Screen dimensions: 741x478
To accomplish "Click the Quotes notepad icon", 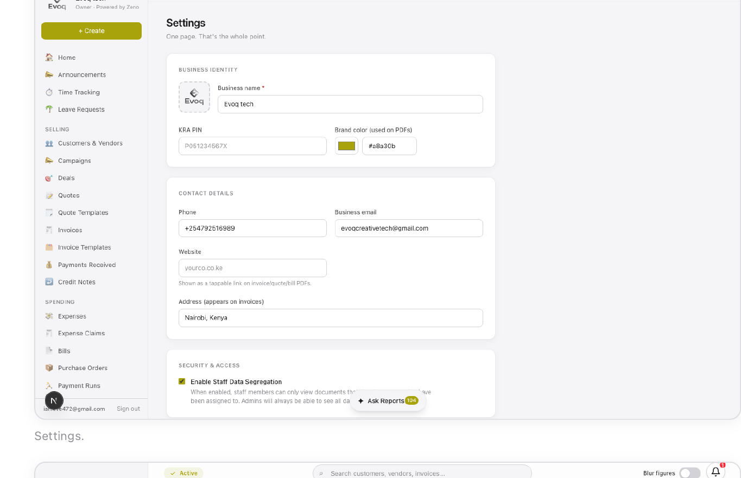I will 49,195.
